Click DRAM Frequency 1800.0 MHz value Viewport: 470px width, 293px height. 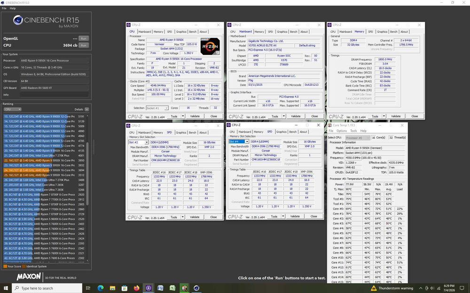(x=385, y=60)
